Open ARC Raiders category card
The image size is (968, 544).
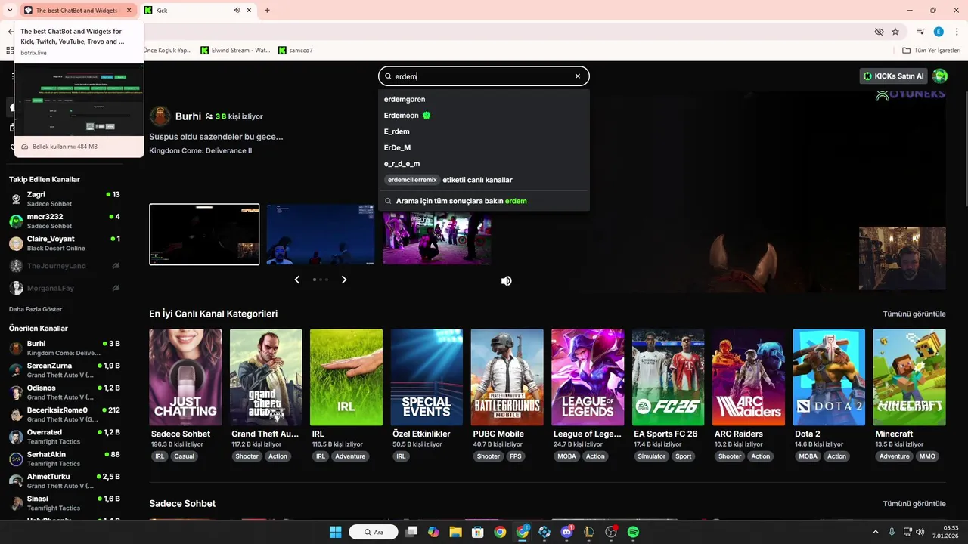click(x=749, y=377)
